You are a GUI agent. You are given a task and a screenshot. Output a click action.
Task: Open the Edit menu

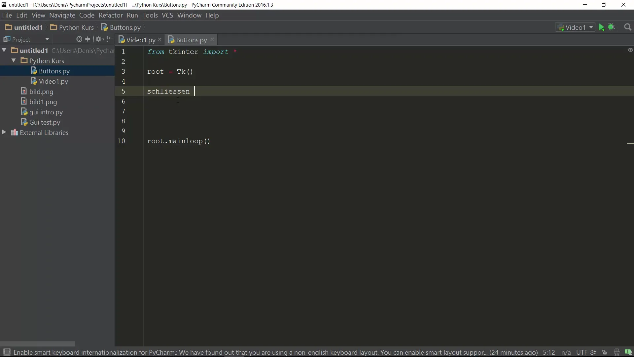tap(22, 15)
